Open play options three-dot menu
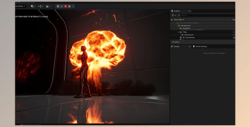This screenshot has height=127, width=250. 73,6
